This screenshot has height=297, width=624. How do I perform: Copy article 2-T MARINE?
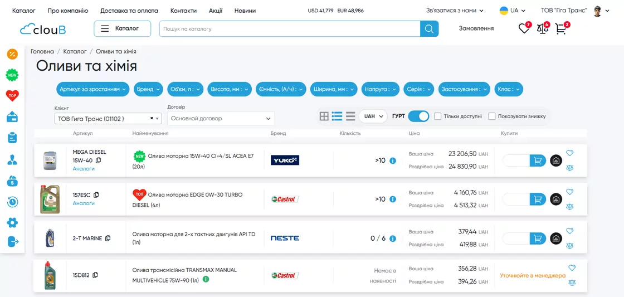pos(108,238)
